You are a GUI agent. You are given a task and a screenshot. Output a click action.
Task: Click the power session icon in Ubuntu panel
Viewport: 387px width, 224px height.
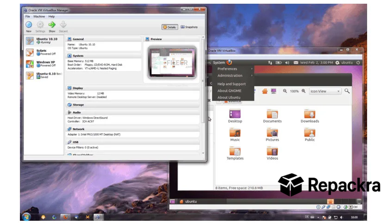point(358,62)
